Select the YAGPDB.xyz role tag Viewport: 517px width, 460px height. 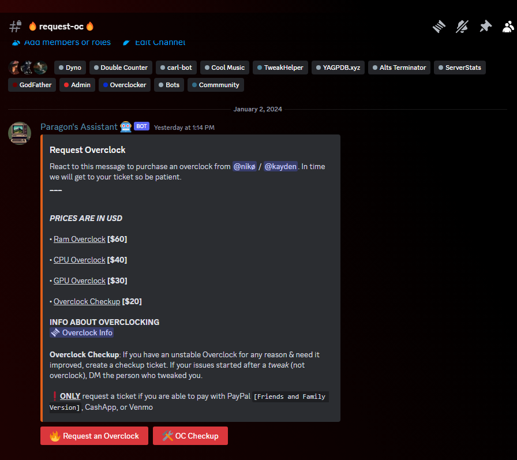[338, 68]
